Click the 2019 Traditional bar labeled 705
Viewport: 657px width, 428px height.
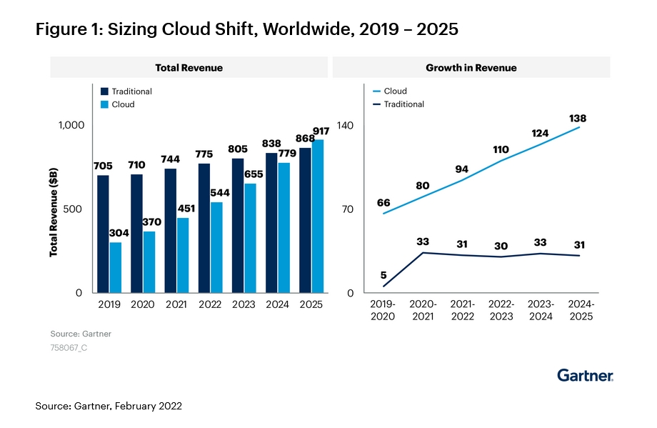point(103,234)
